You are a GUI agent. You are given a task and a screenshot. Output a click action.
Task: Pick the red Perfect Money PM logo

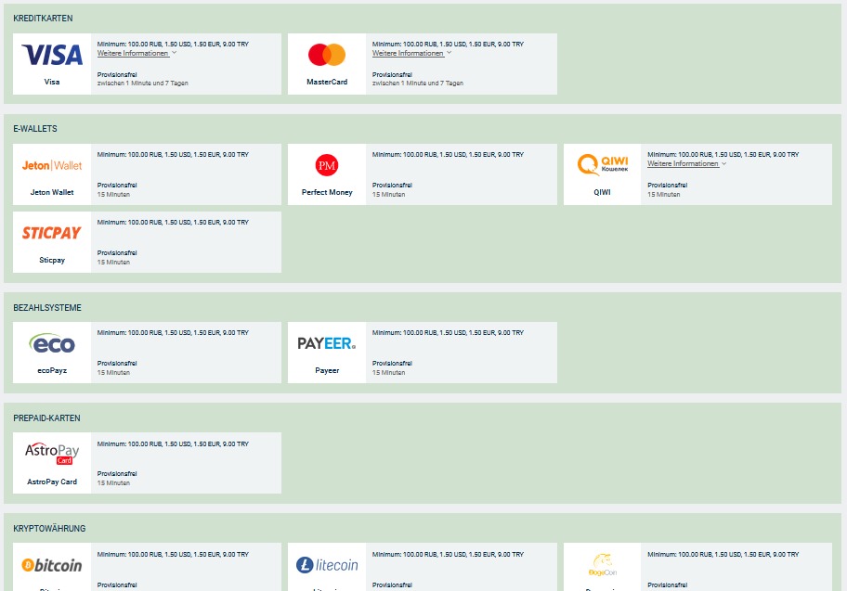click(327, 165)
